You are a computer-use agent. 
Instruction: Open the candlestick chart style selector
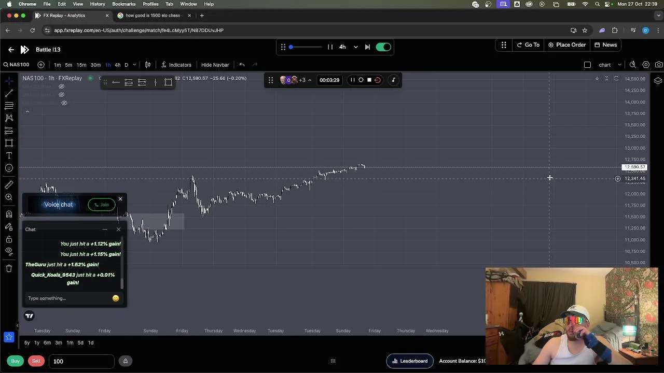(148, 65)
